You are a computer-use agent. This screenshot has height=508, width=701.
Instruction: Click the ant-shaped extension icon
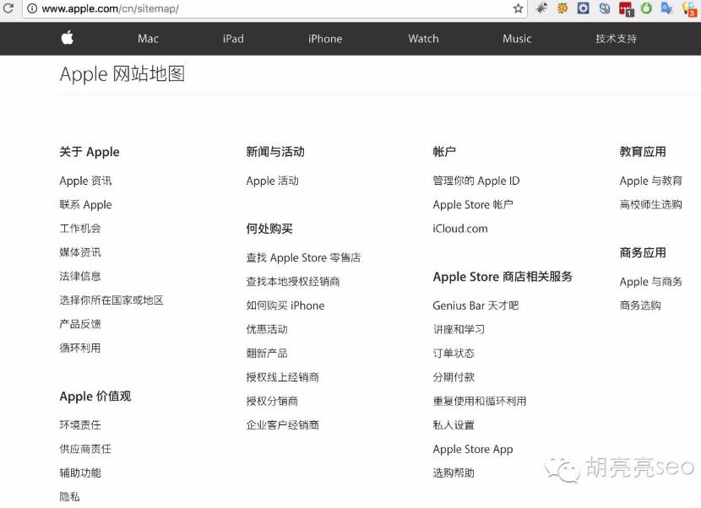point(541,8)
